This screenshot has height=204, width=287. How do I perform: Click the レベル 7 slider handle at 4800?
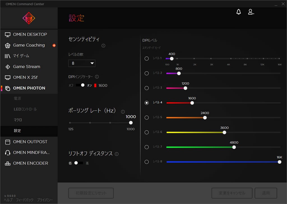pyautogui.click(x=234, y=147)
